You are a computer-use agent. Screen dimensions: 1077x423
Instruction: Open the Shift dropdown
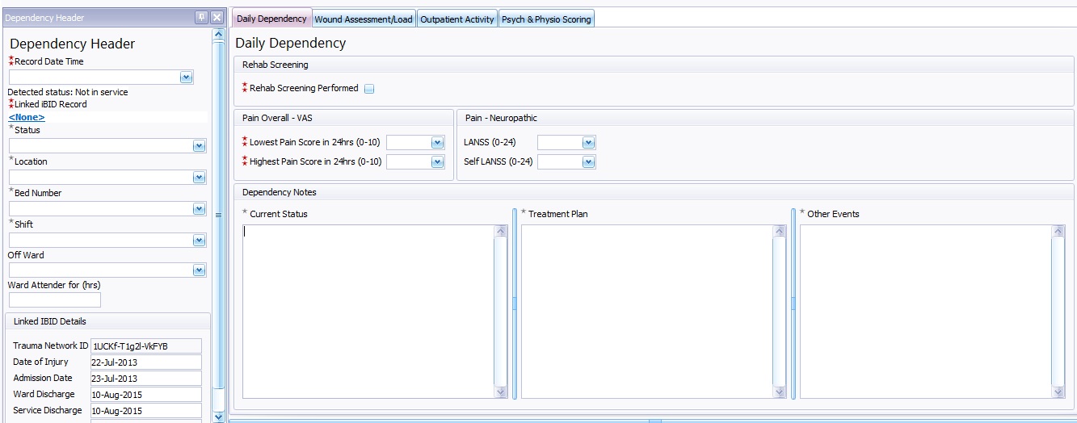[199, 241]
